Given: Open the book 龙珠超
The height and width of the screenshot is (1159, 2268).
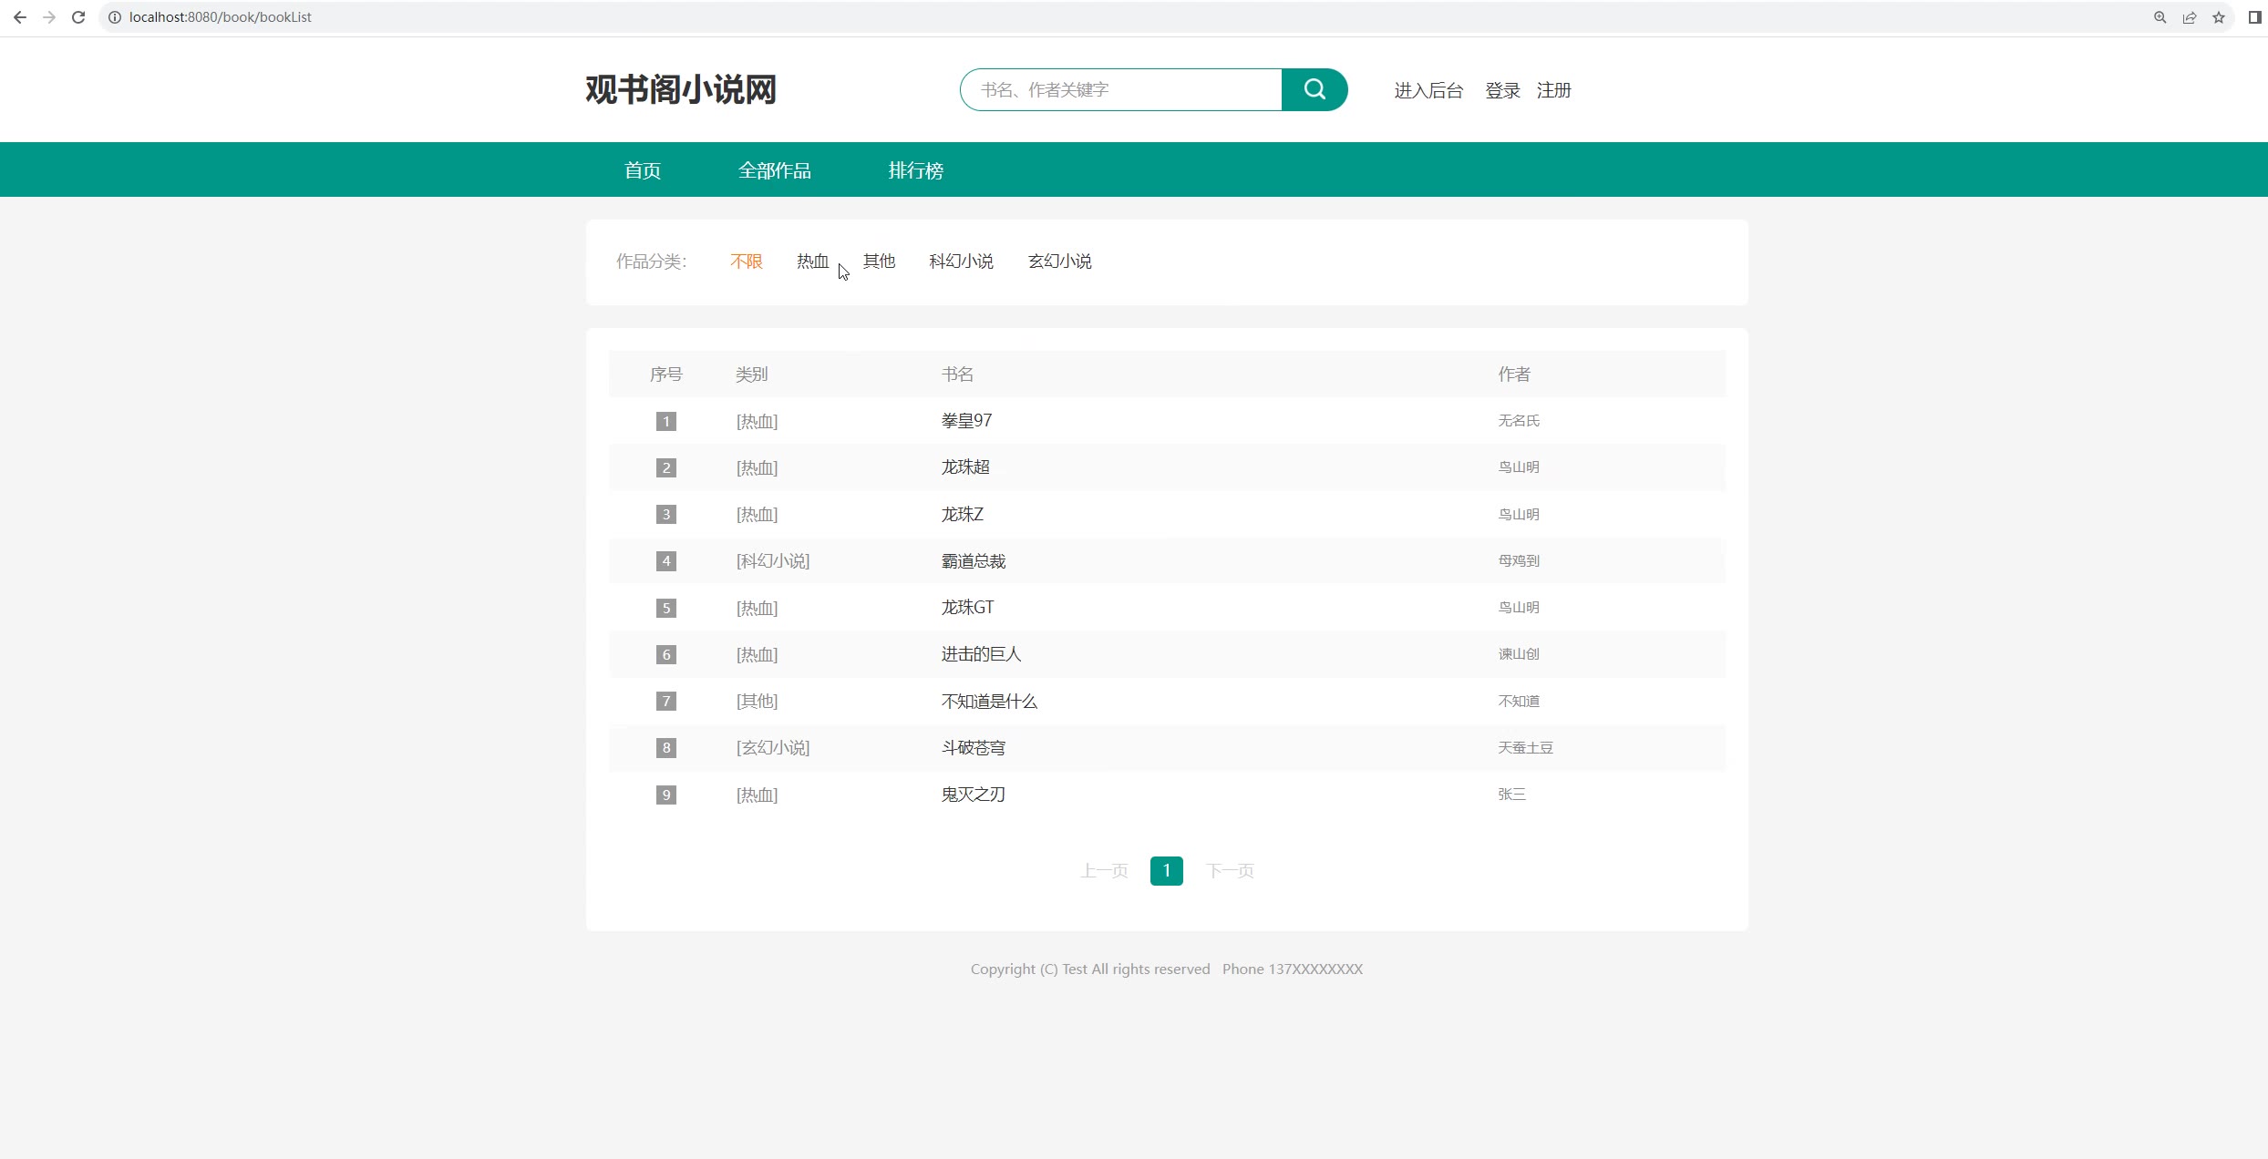Looking at the screenshot, I should tap(965, 467).
